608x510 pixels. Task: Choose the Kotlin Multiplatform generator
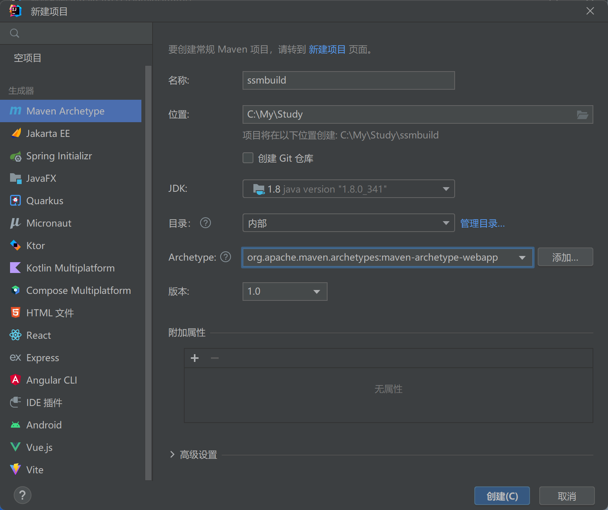click(71, 268)
